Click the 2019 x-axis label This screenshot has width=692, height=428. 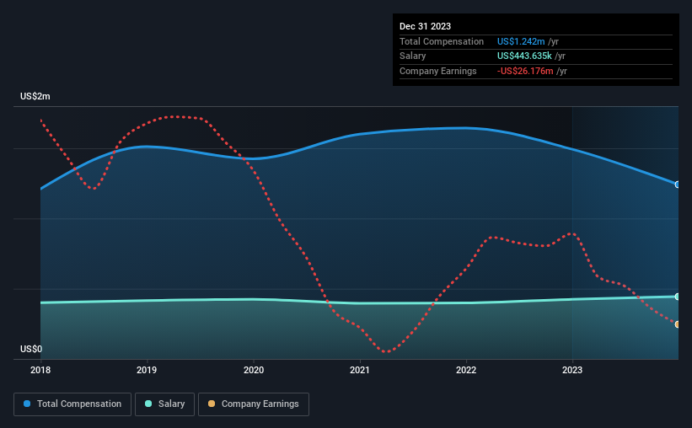[x=147, y=370]
